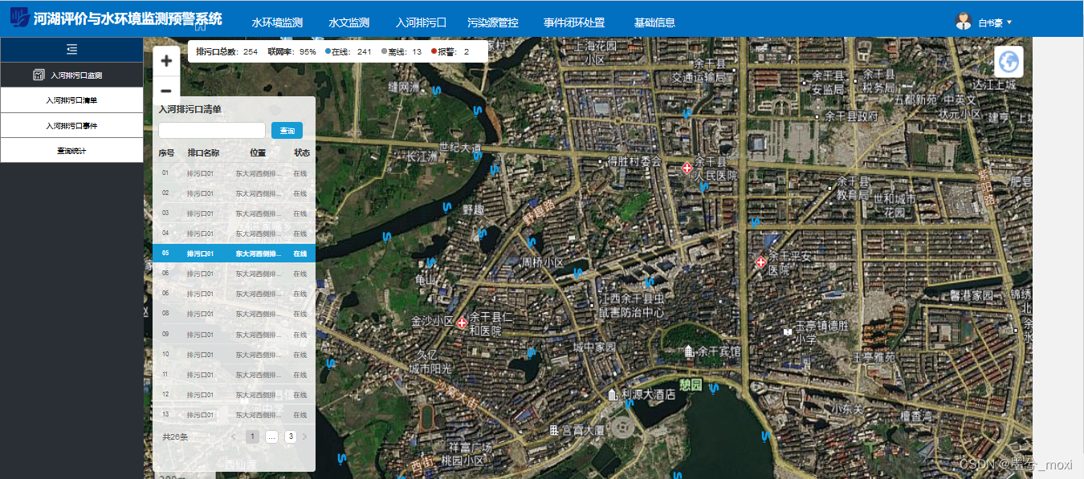This screenshot has width=1084, height=479.
Task: Select outlet list row 09
Action: click(x=234, y=334)
